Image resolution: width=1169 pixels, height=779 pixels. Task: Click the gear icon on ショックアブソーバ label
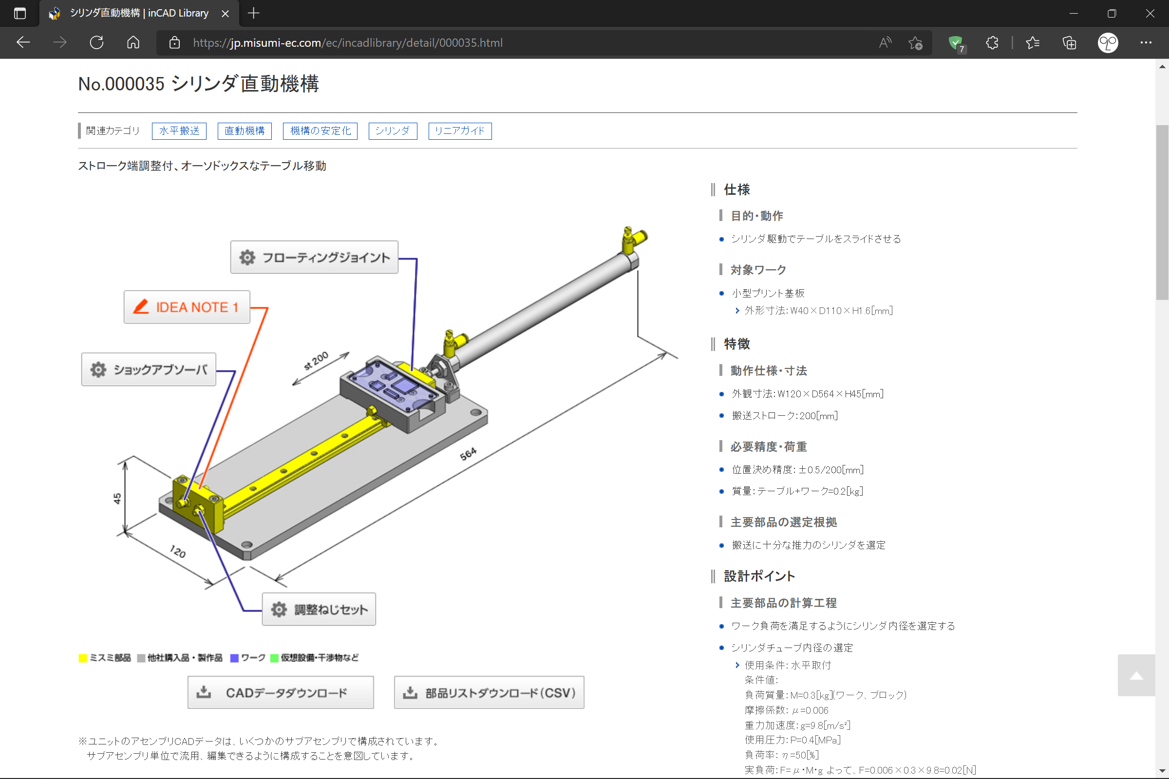[x=98, y=370]
